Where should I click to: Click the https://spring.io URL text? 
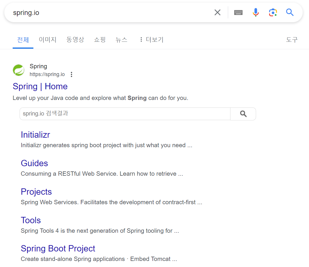[x=47, y=74]
